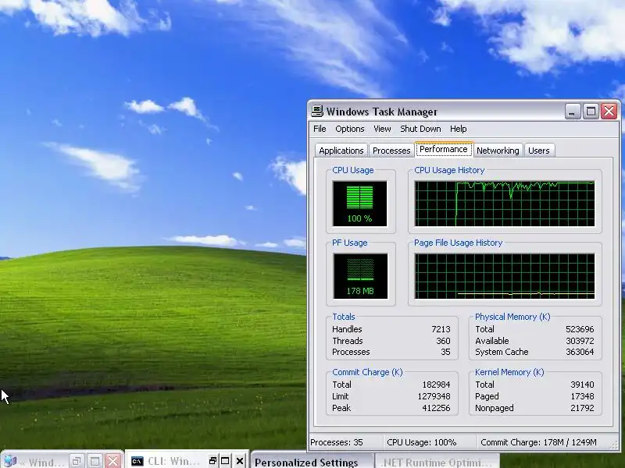
Task: Click the command prompt icon of the CLI window
Action: point(137,461)
